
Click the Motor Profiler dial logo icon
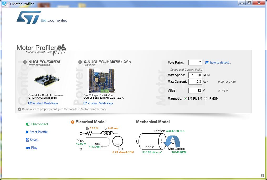pos(59,50)
